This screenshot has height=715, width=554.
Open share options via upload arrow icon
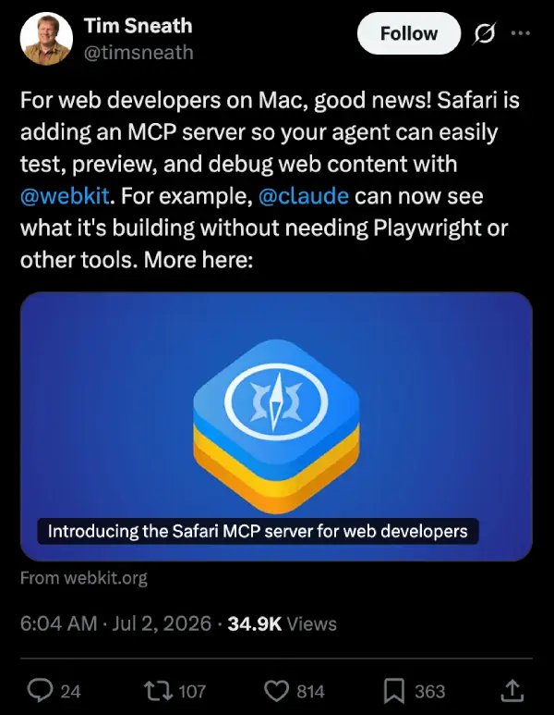[512, 690]
